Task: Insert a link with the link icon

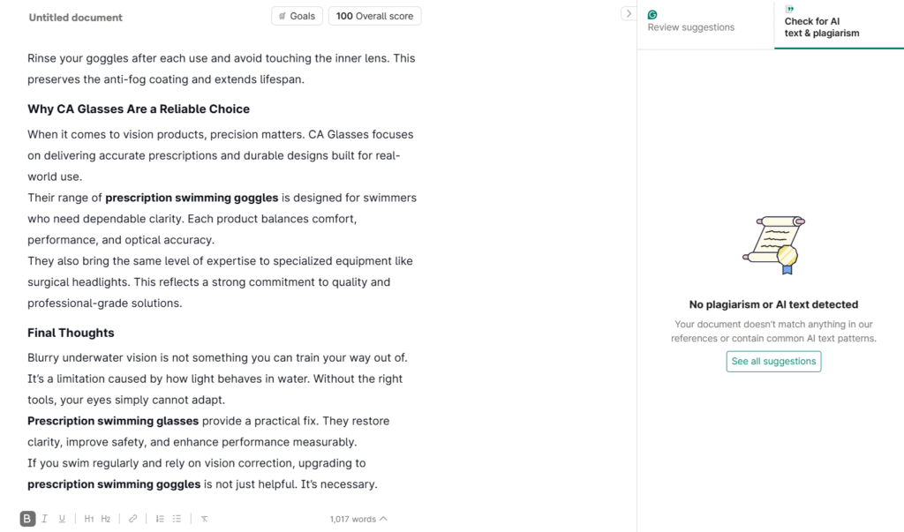Action: 133,519
